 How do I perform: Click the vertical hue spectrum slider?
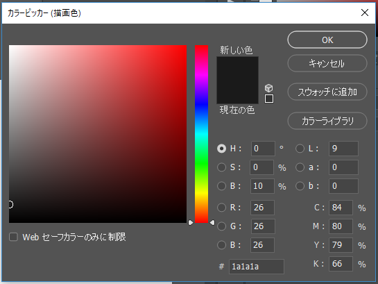[202, 134]
